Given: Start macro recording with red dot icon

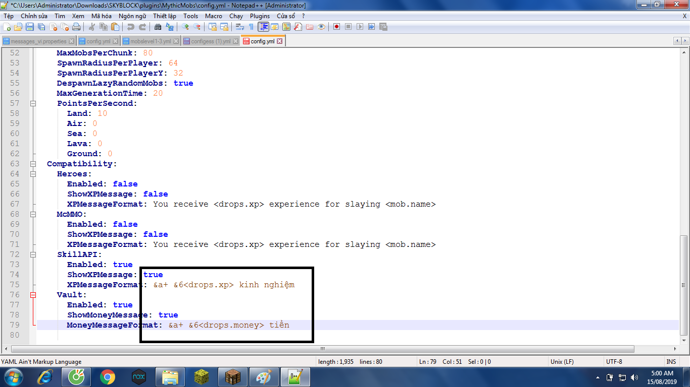Looking at the screenshot, I should tap(336, 27).
